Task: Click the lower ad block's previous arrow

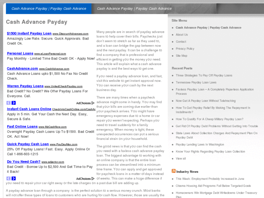Action: (9, 178)
